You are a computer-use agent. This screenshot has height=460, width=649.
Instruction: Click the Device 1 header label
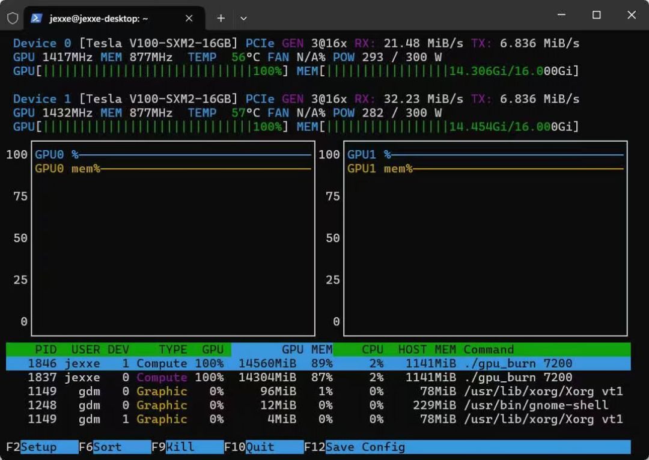point(42,99)
